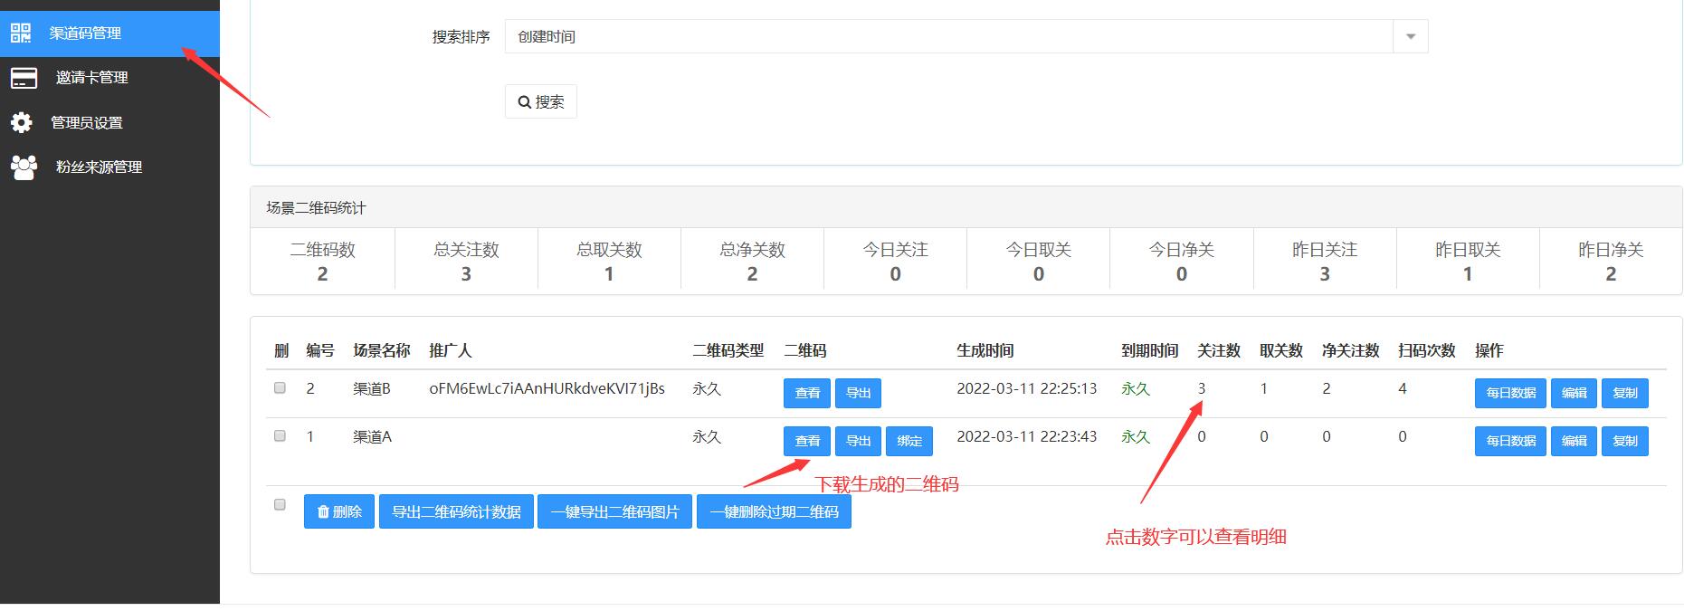The width and height of the screenshot is (1684, 611).
Task: Click the users icon for 粉丝来源管理
Action: 24,167
